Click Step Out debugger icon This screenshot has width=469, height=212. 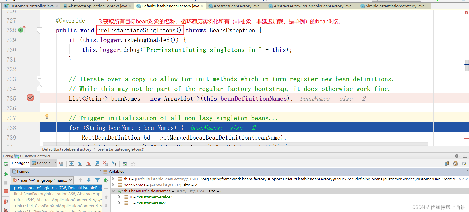pos(97,164)
